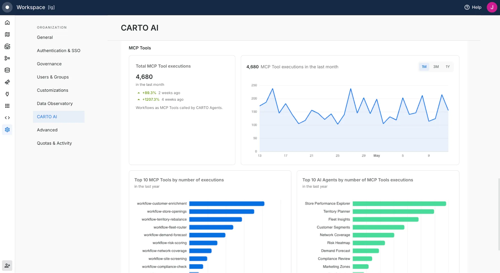Click the 4,680 total executions value
Viewport: 500px width, 273px height.
click(144, 77)
